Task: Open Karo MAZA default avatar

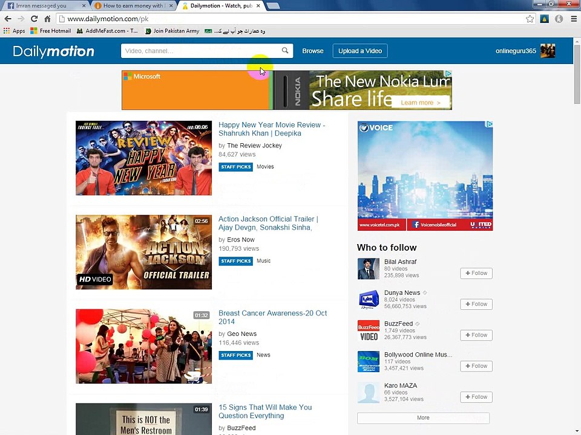Action: click(x=369, y=393)
